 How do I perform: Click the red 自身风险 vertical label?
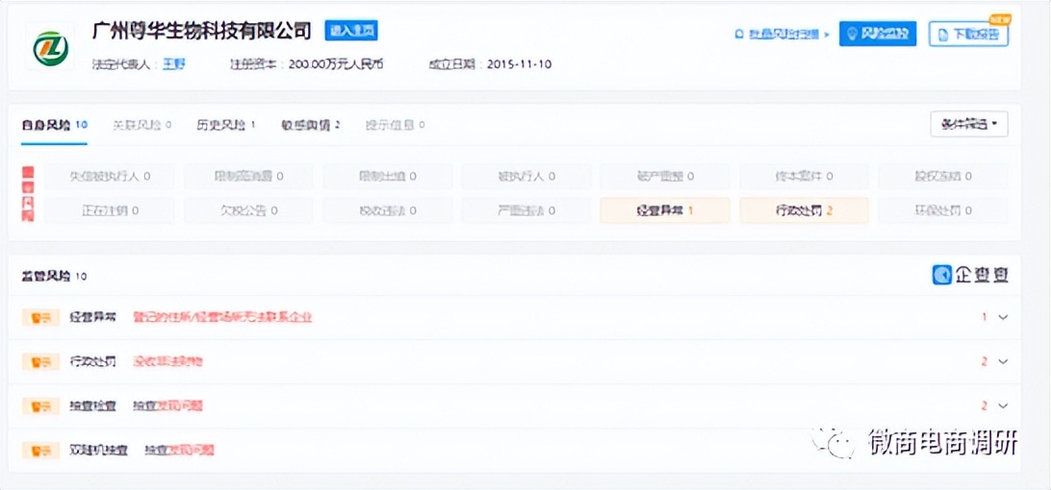click(x=28, y=193)
